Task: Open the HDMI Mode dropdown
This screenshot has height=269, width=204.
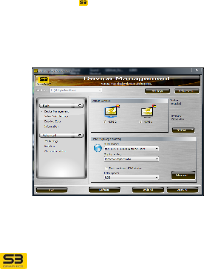Action: [131, 149]
